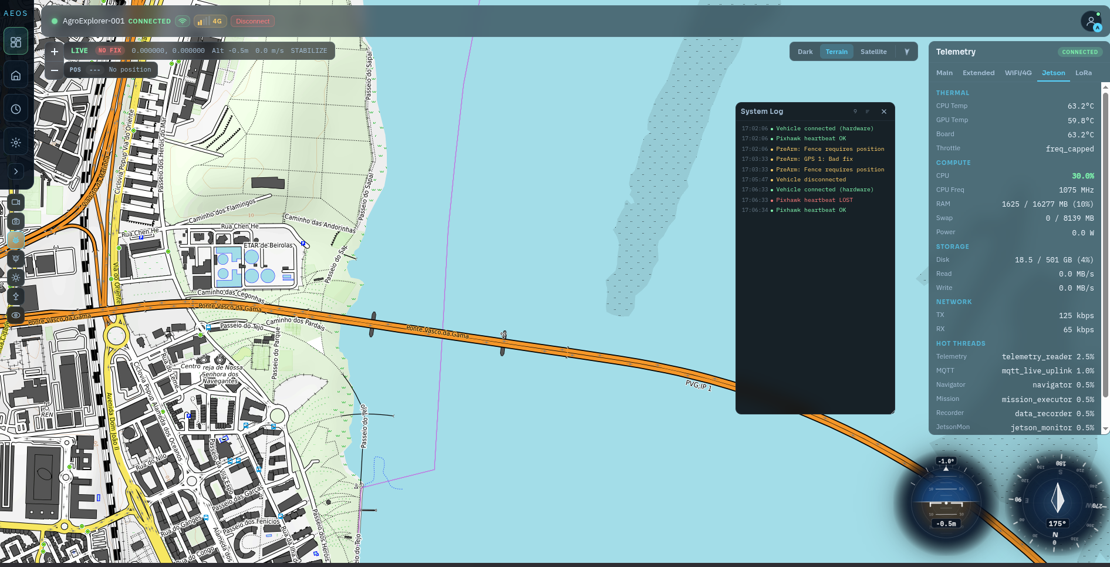This screenshot has height=567, width=1110.
Task: Switch map style to Satellite
Action: pyautogui.click(x=873, y=52)
